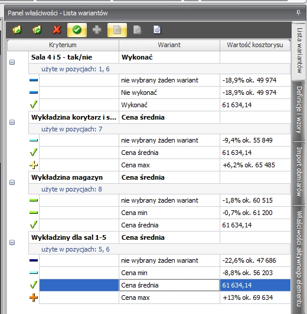Click the gray plus toolbar icon
Screen dimensions: 307x314
pos(97,30)
